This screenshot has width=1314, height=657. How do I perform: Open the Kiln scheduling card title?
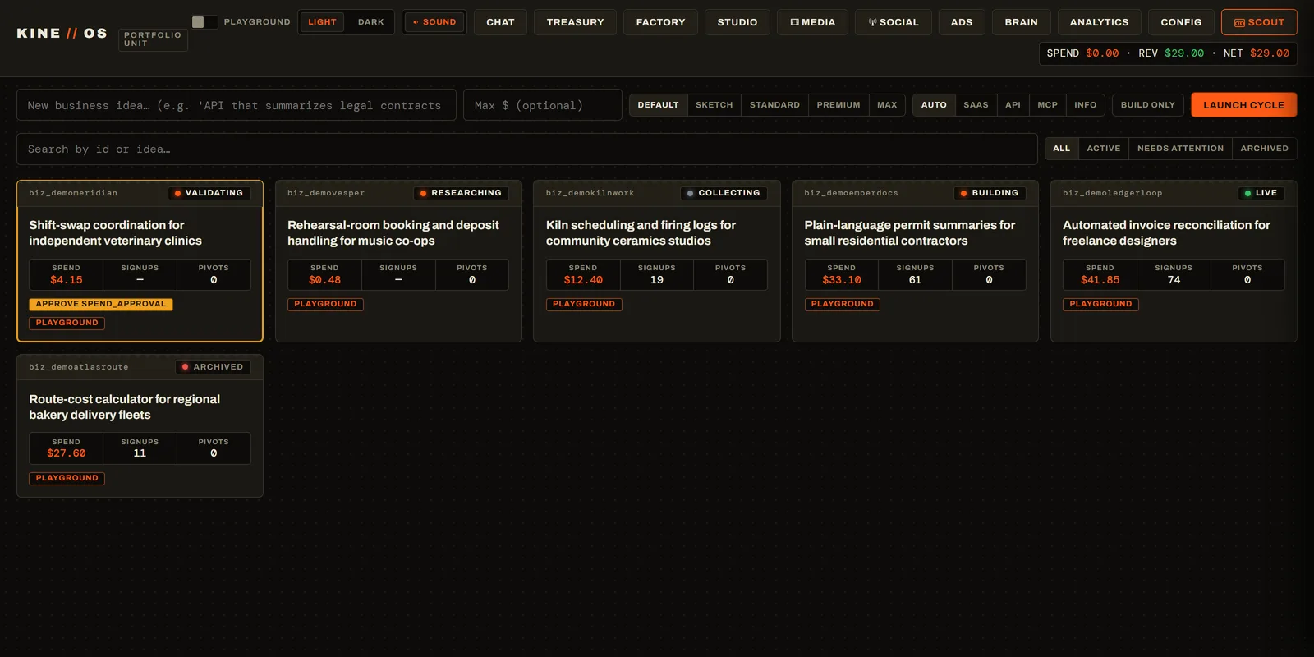(641, 232)
